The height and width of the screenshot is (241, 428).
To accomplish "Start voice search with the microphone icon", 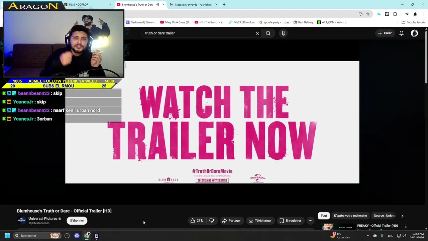I will tap(283, 33).
